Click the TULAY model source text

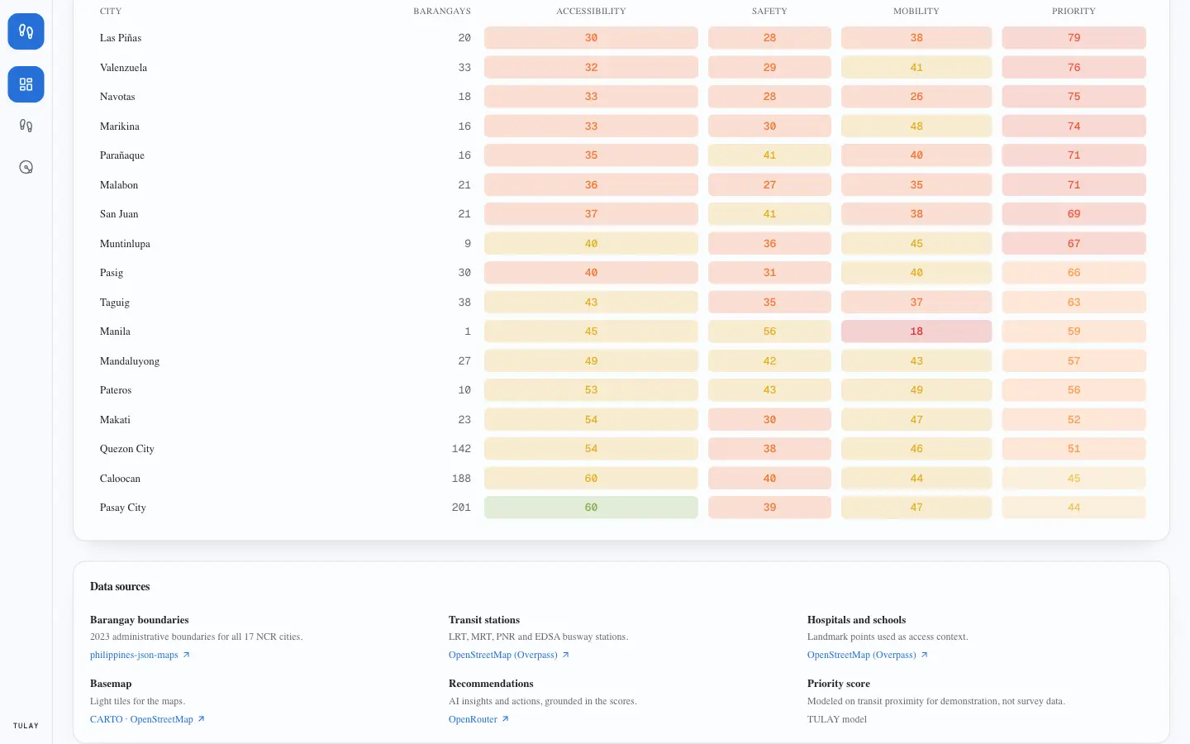(x=837, y=719)
